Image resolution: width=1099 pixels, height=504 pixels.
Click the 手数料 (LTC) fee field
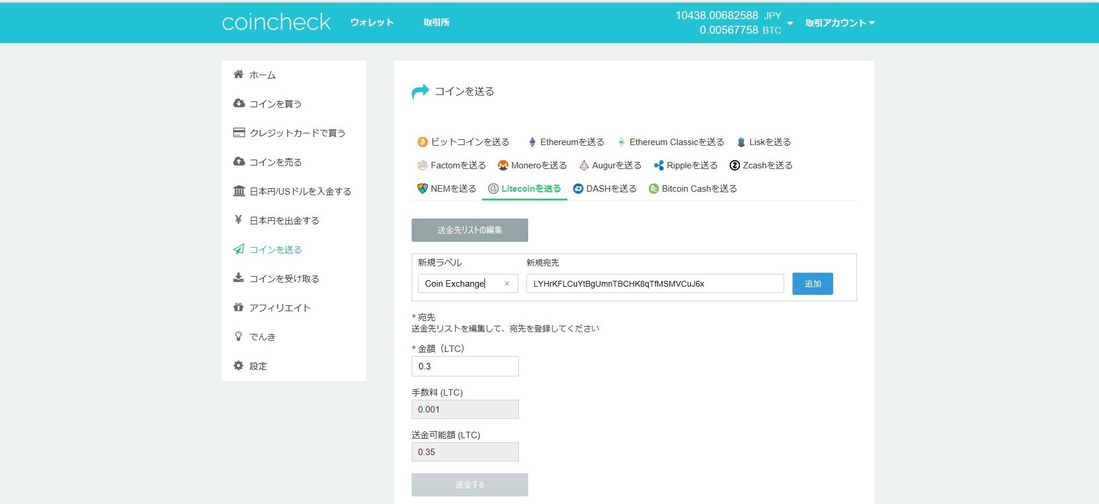pyautogui.click(x=465, y=409)
